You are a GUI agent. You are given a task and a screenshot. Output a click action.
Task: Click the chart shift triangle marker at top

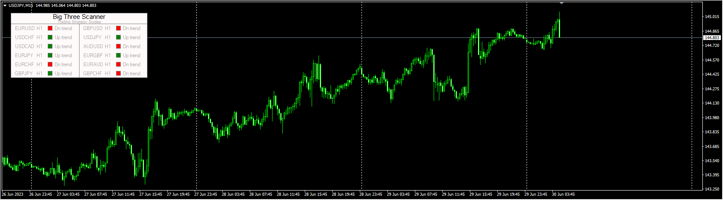[561, 3]
